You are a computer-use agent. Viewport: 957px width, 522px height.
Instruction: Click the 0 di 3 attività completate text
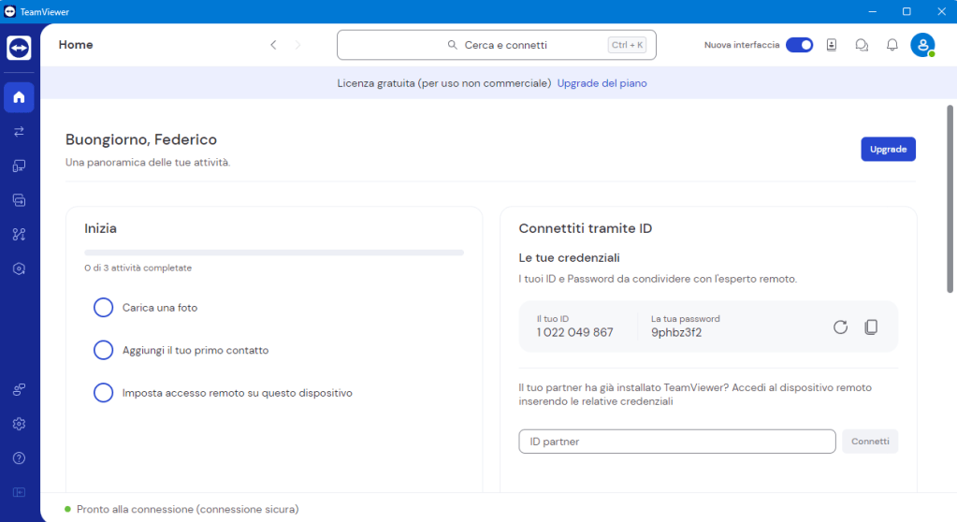[x=138, y=268]
